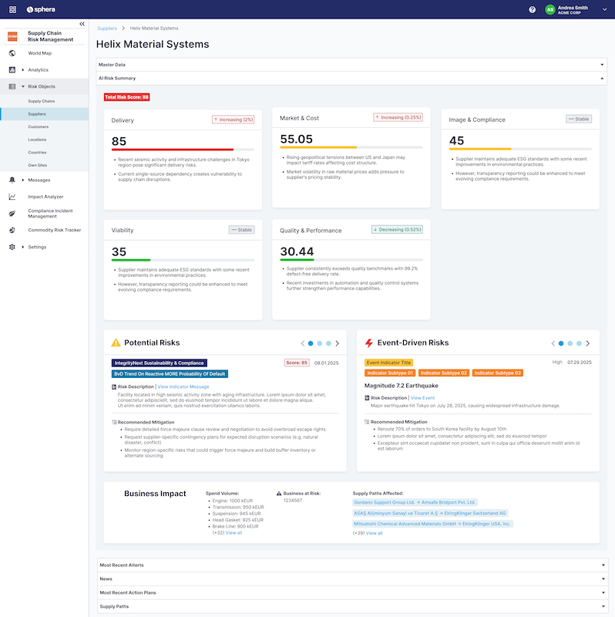Click the Messages bell icon
This screenshot has width=615, height=617.
click(12, 180)
